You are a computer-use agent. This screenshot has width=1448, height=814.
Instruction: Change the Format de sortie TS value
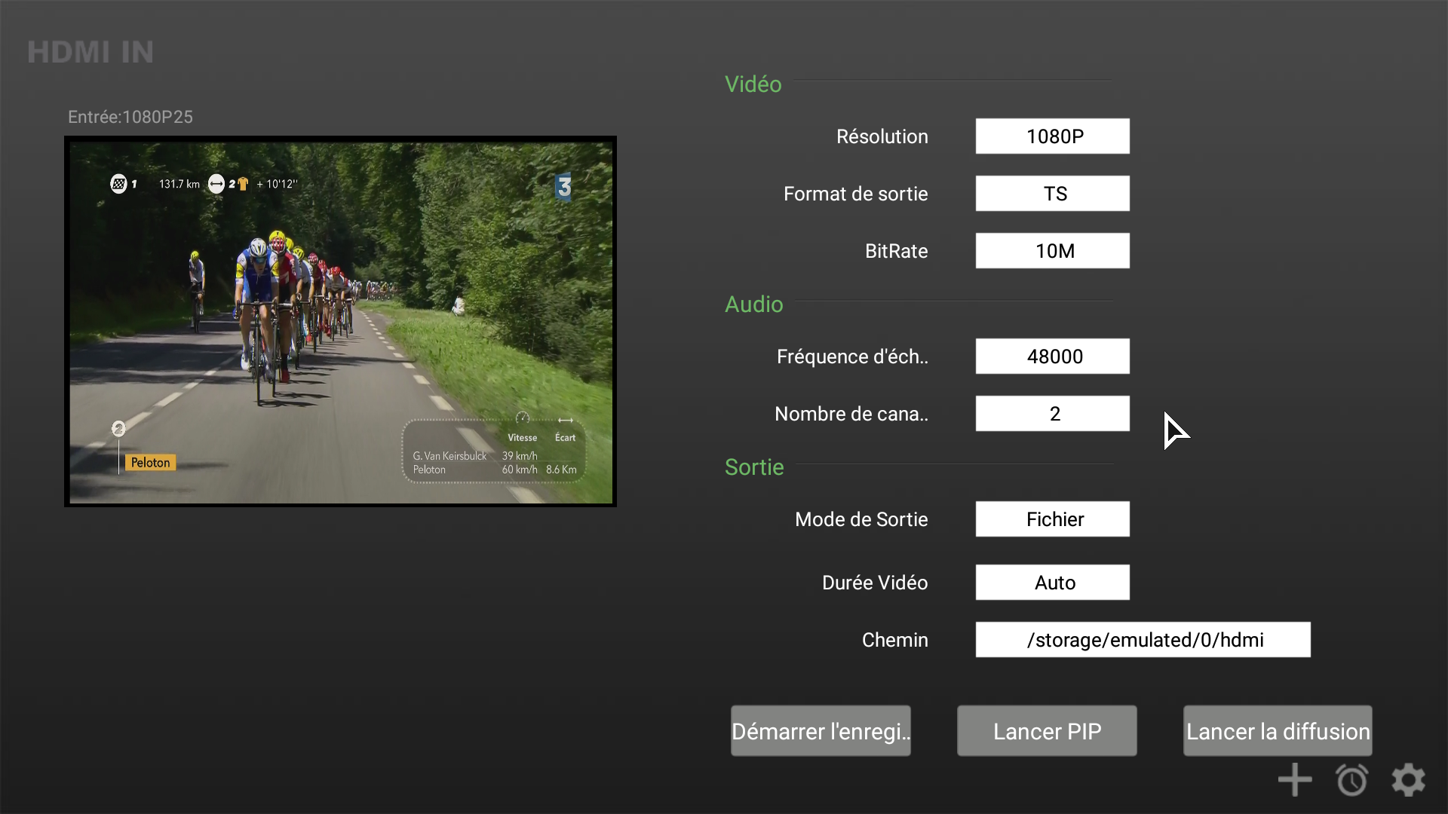click(x=1052, y=194)
